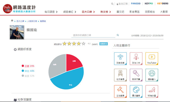Screen dimensions: 170x102
Task: Click the blue 我要評分 button
Action: pos(104,44)
